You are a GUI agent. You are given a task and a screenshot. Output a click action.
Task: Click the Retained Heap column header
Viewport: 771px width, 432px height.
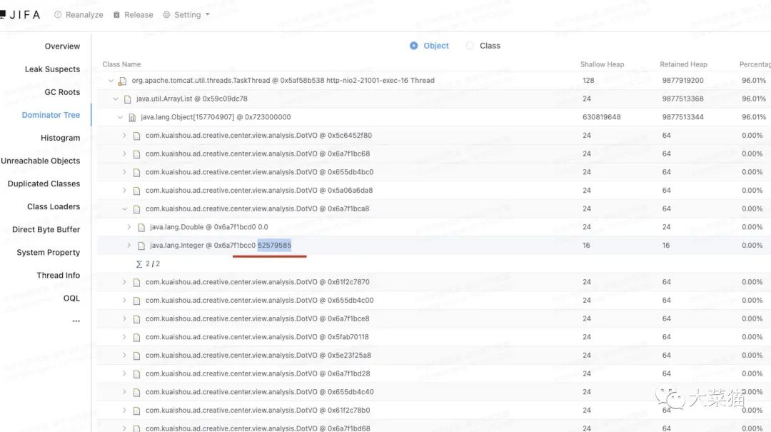point(683,64)
